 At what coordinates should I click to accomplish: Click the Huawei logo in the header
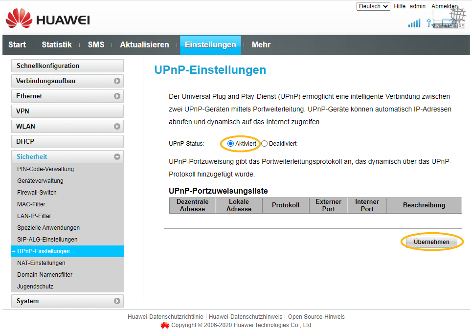tap(47, 19)
